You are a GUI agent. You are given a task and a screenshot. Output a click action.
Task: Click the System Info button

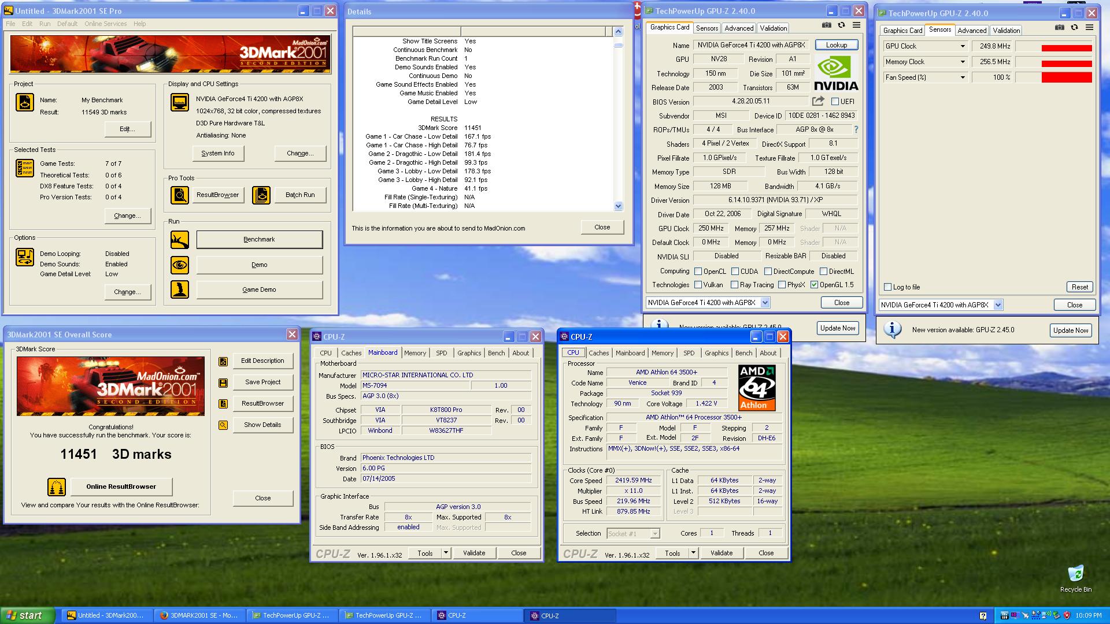tap(218, 154)
